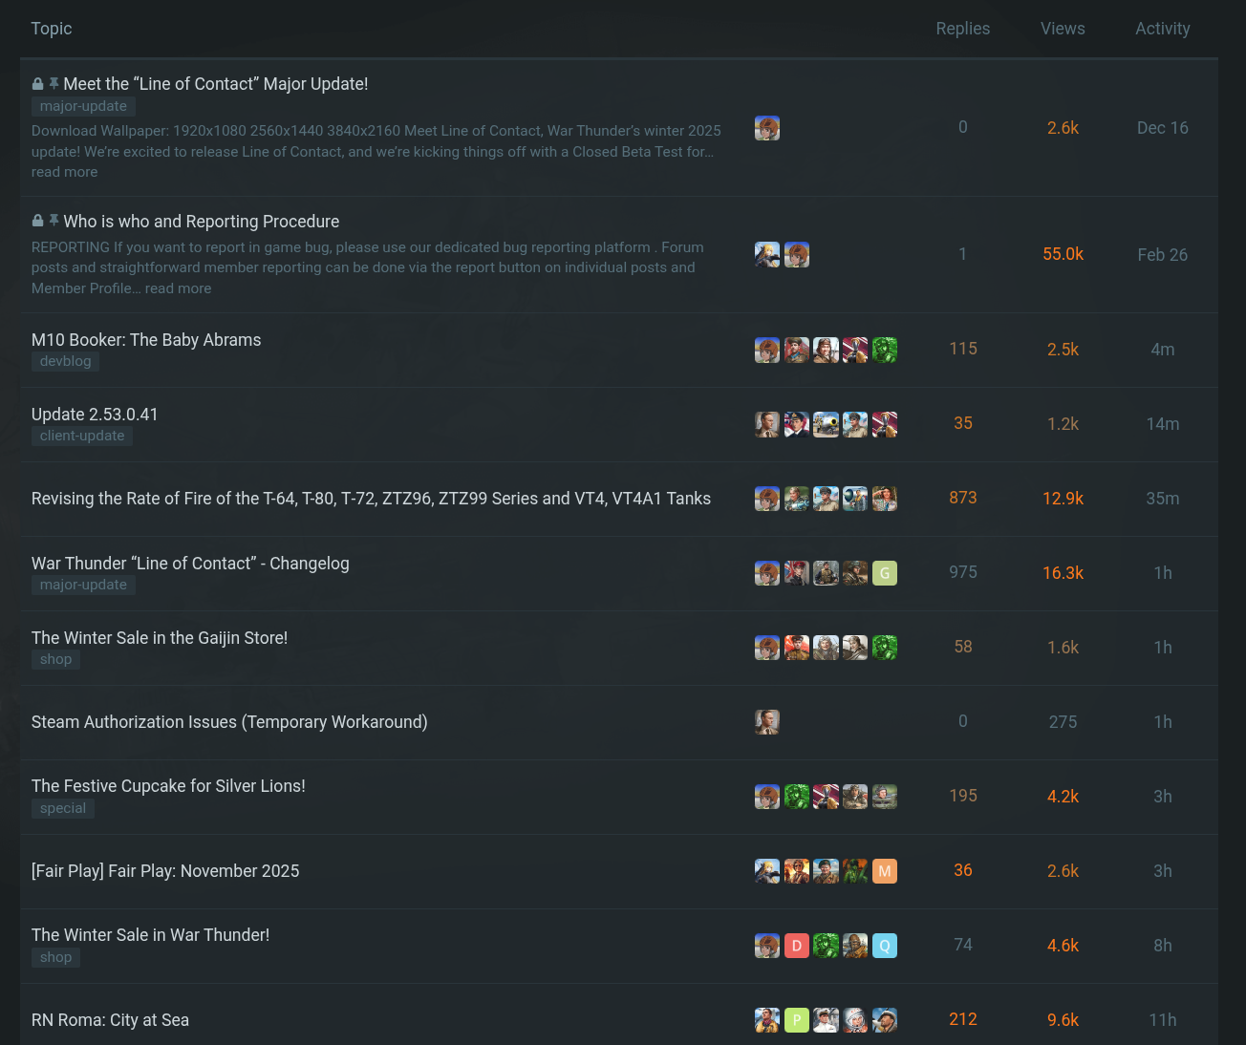Click the 55.0k views value for "Who is who"
Image resolution: width=1246 pixels, height=1045 pixels.
[1063, 255]
